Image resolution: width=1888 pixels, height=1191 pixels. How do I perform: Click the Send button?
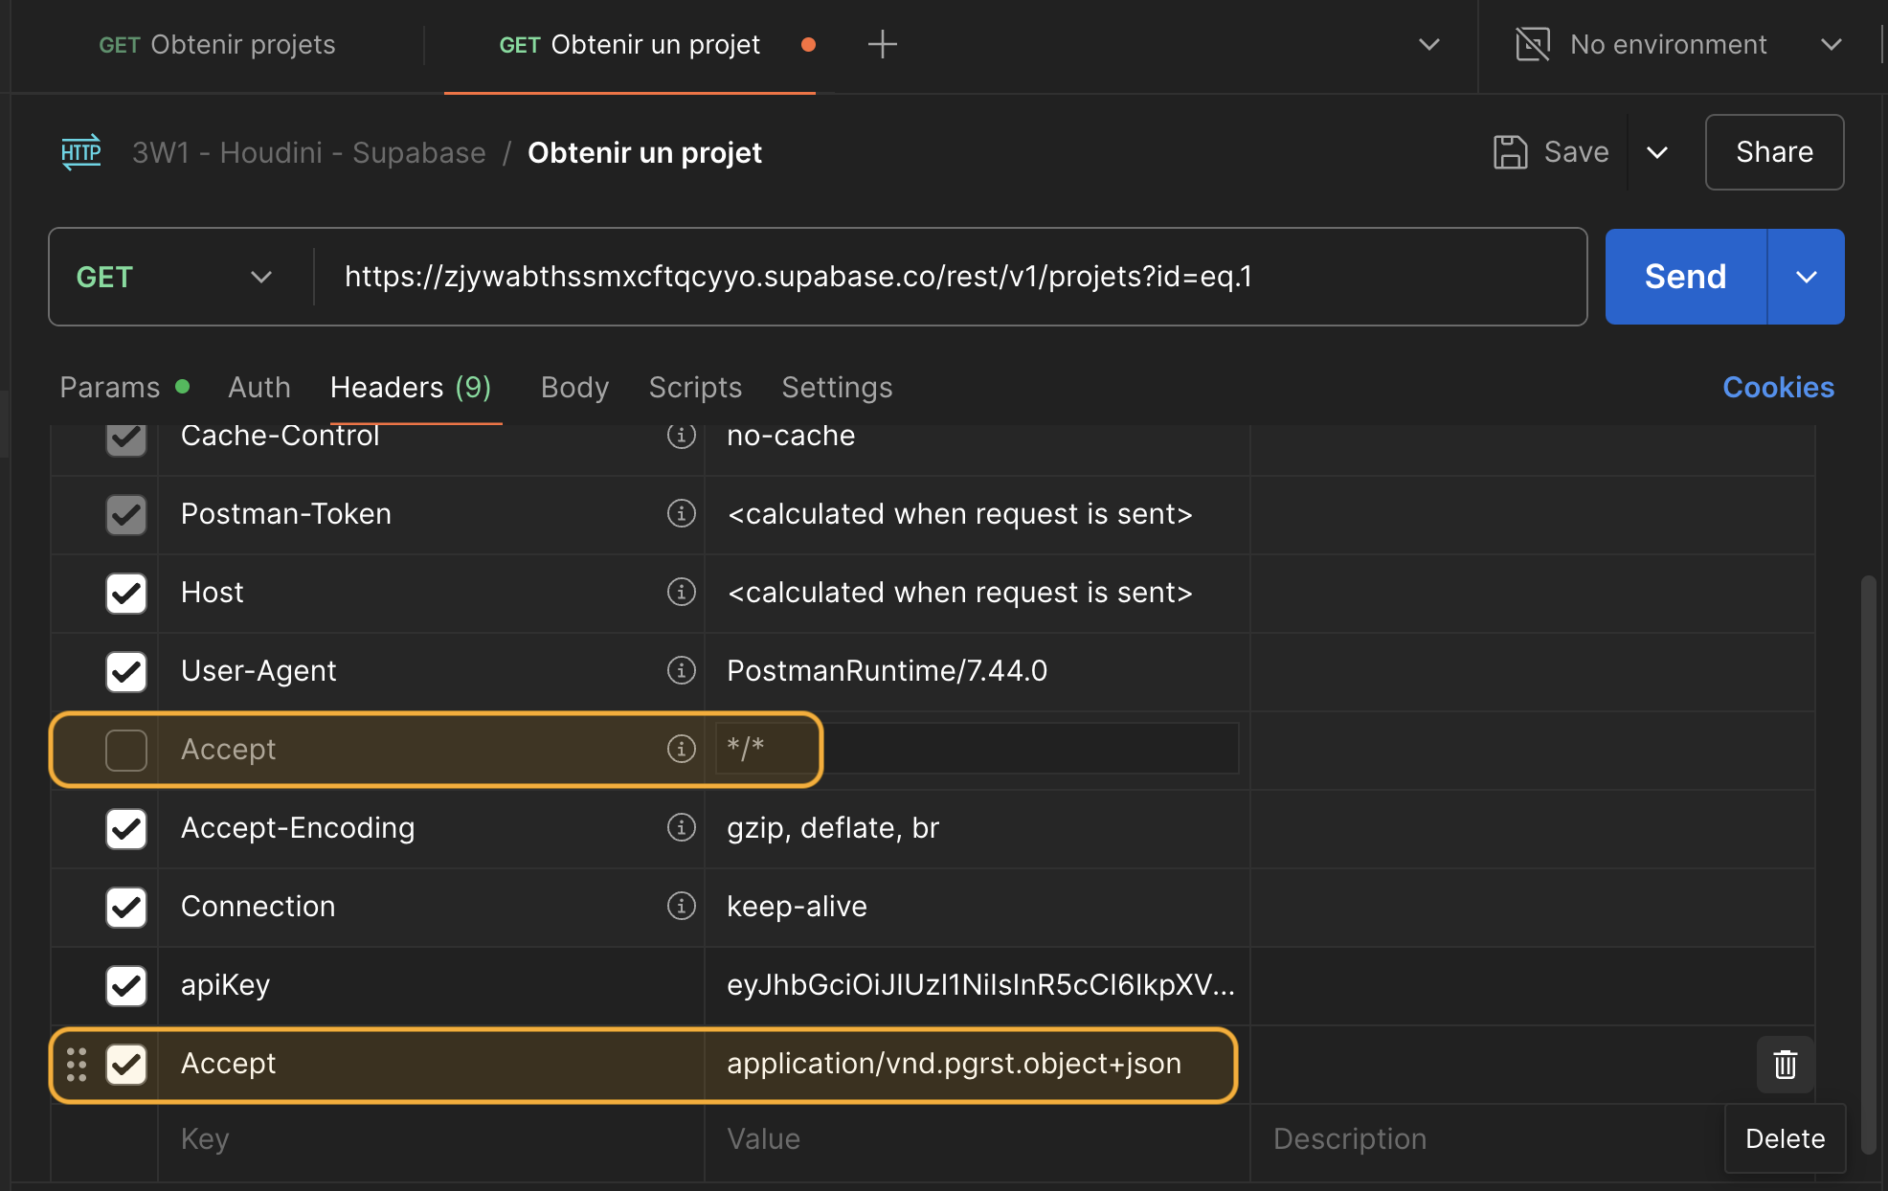[1685, 277]
